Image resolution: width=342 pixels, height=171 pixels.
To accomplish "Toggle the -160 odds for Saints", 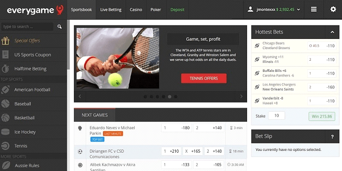I will click(x=322, y=87).
